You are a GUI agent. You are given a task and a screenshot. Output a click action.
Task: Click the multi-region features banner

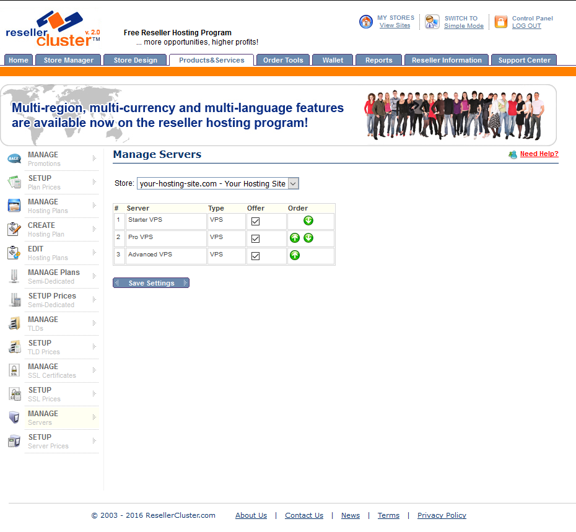[278, 115]
